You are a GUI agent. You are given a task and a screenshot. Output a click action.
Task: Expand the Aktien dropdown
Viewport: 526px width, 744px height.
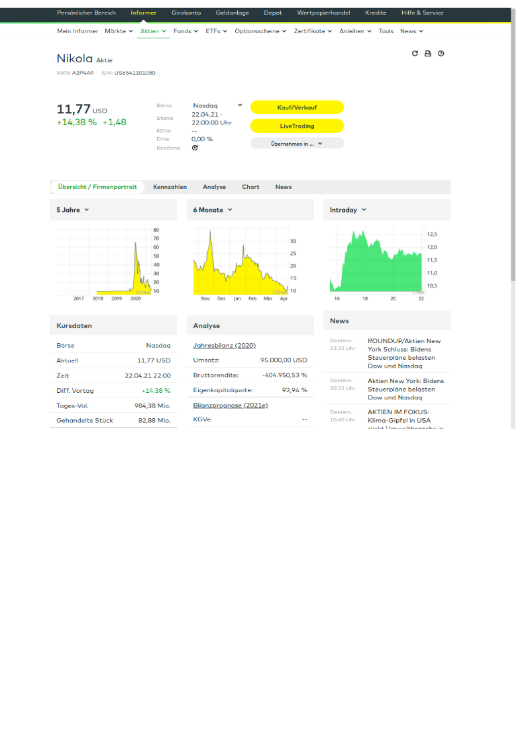click(153, 31)
